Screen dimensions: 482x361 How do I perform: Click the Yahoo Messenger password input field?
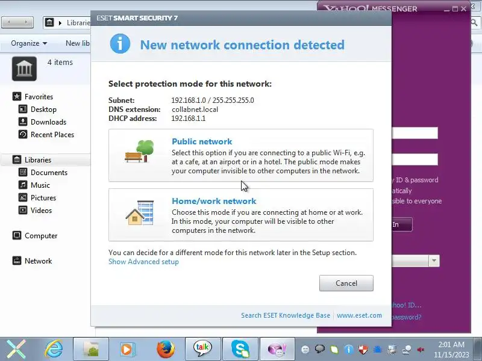click(x=415, y=159)
